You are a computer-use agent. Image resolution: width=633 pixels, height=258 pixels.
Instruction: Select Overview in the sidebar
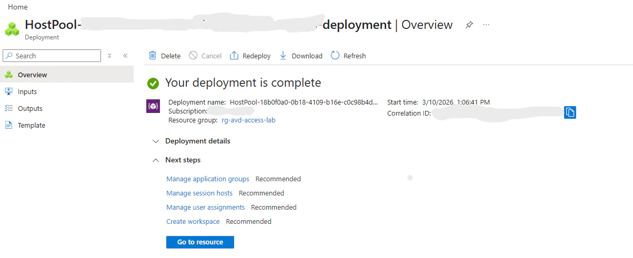[x=67, y=75]
